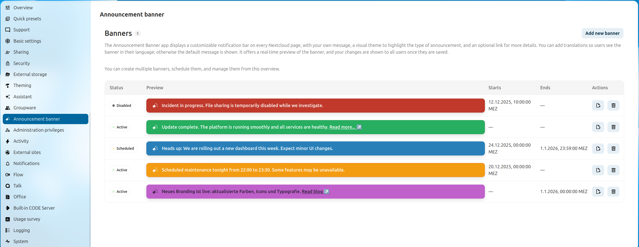Edit the Scheduled maintenance banner
The height and width of the screenshot is (247, 639).
click(598, 170)
